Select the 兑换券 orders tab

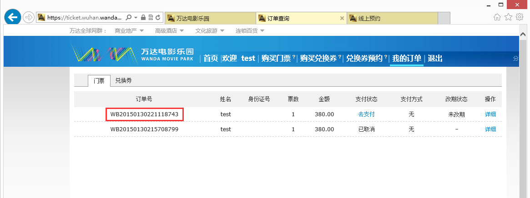pyautogui.click(x=123, y=81)
